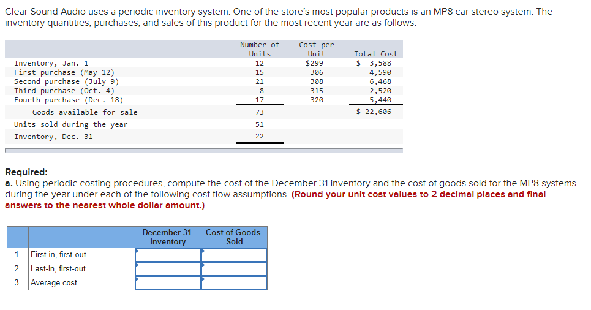Click row number 1. in answer table
Image resolution: width=591 pixels, height=310 pixels.
(18, 255)
